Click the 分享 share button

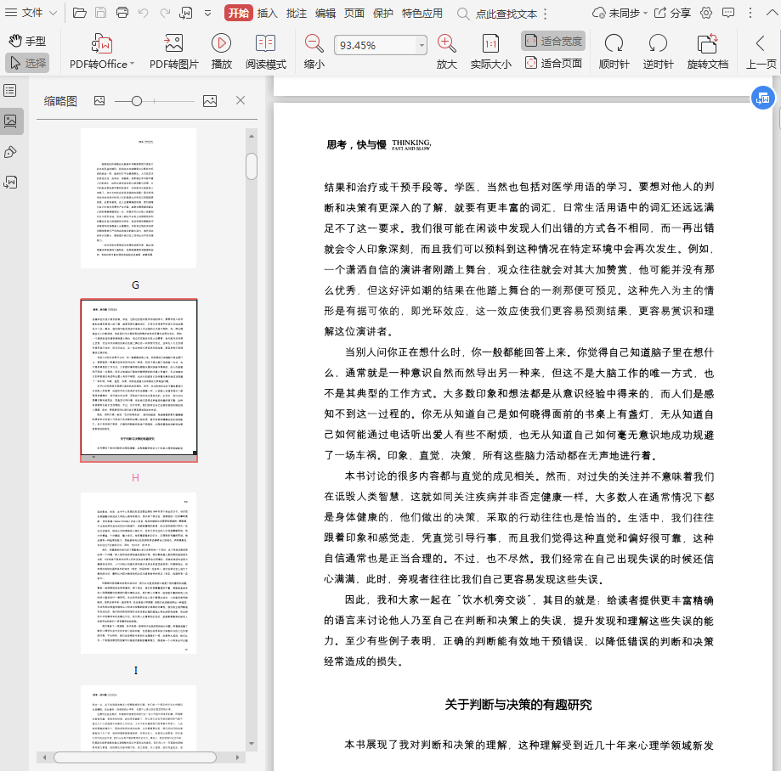[x=672, y=14]
